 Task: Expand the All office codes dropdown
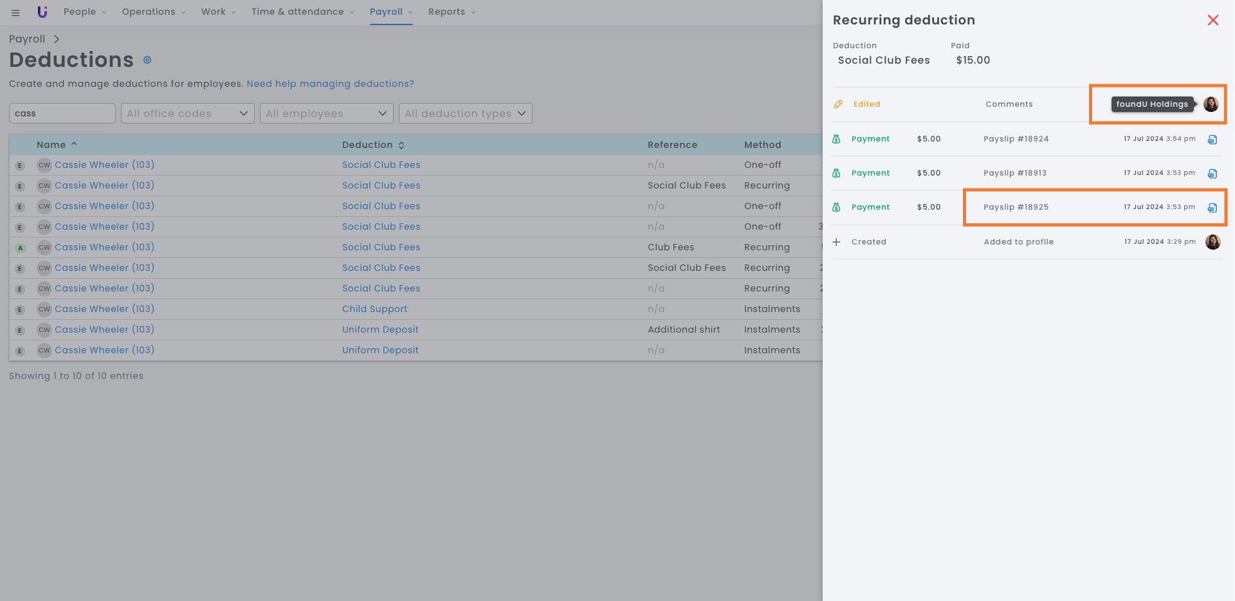187,113
